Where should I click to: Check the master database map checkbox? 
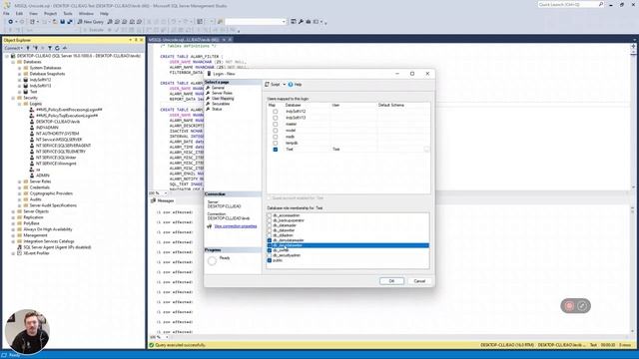(x=276, y=124)
